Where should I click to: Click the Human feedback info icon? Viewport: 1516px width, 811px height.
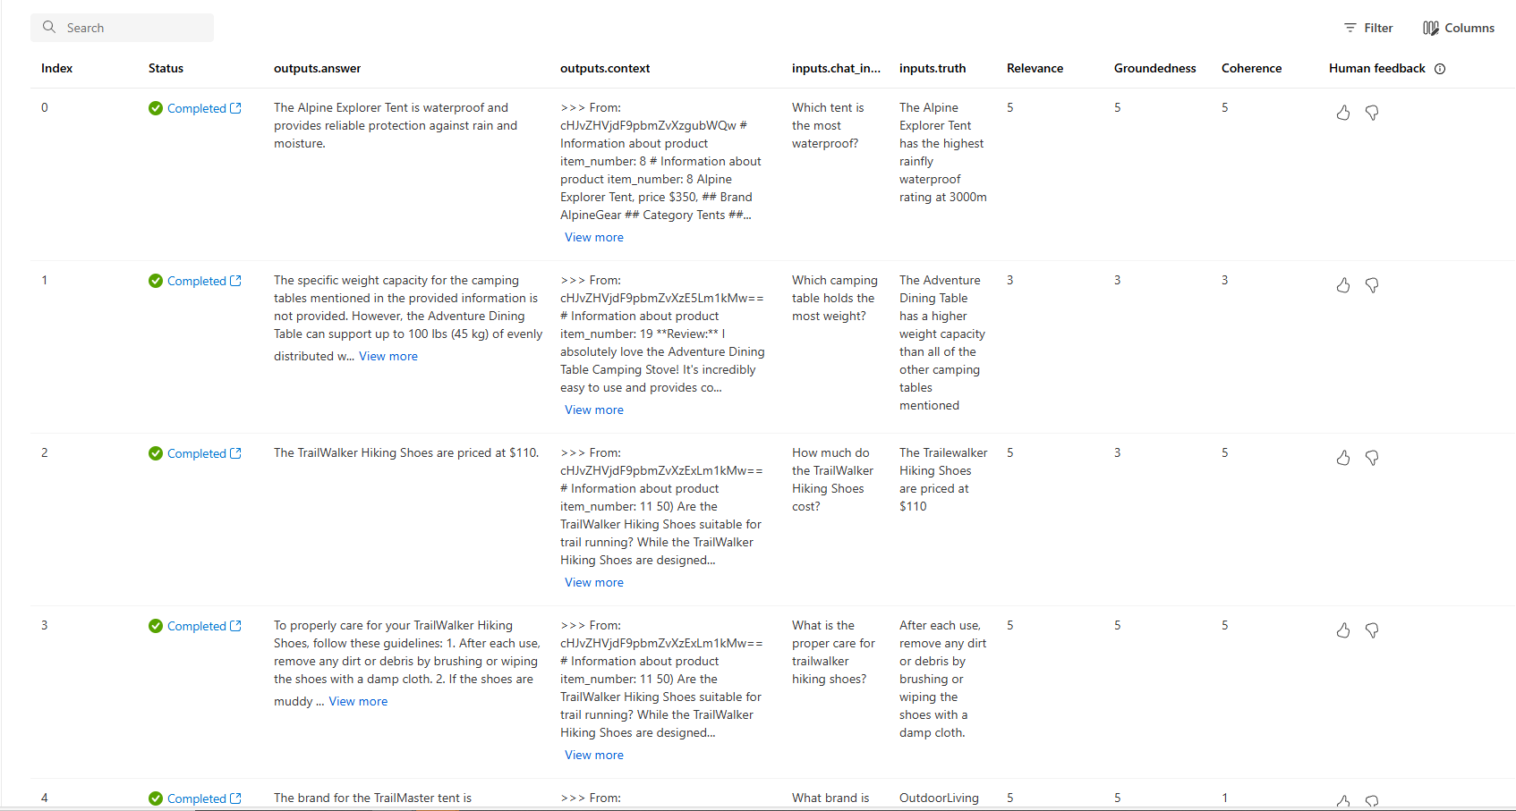[x=1440, y=69]
